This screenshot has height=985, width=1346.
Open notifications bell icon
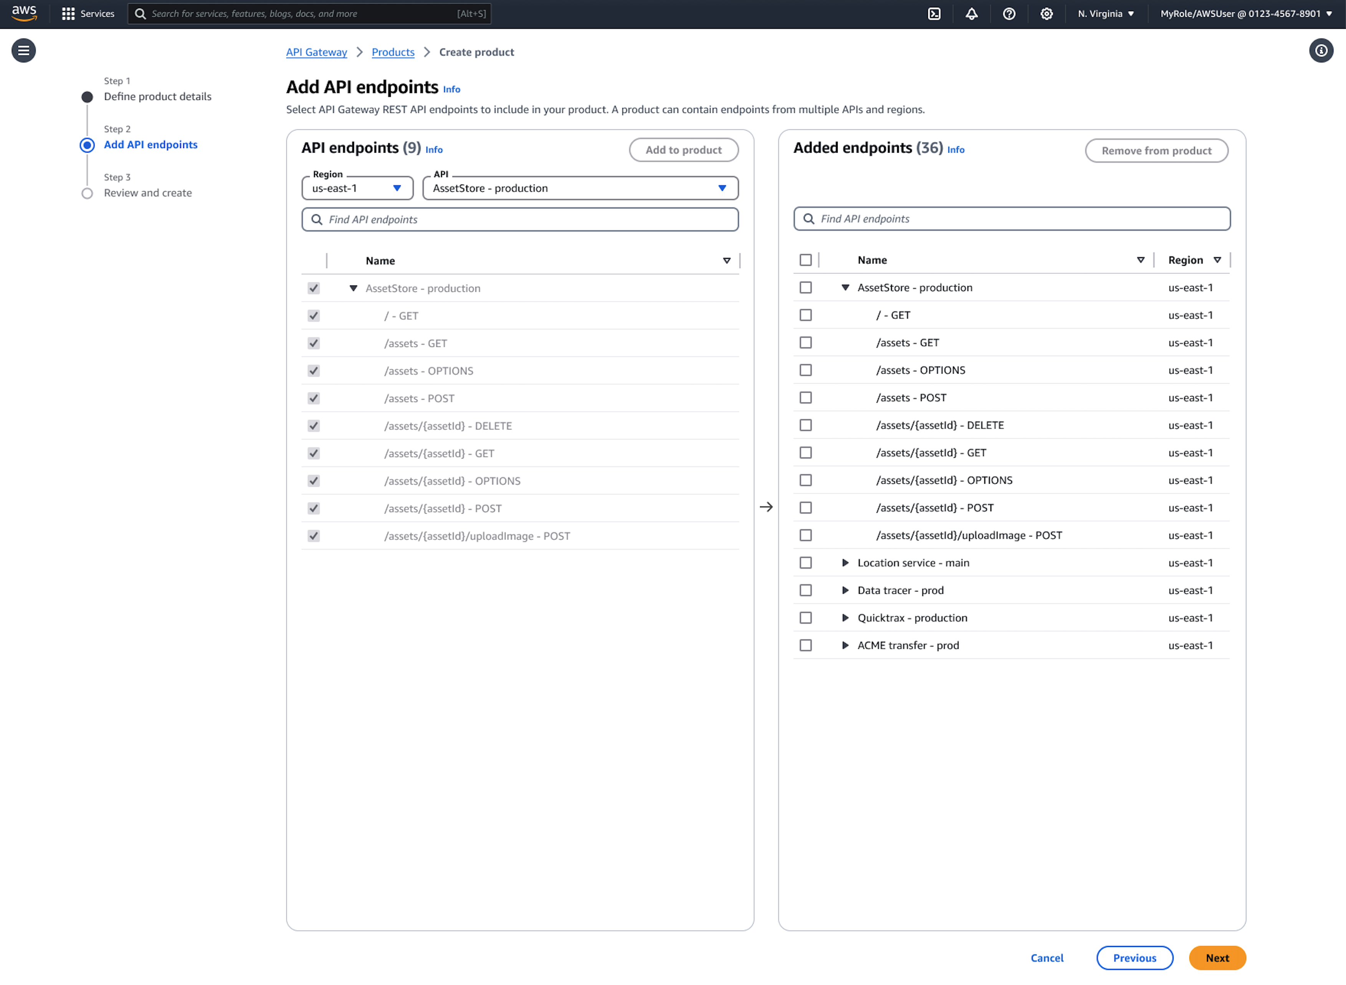click(x=971, y=14)
